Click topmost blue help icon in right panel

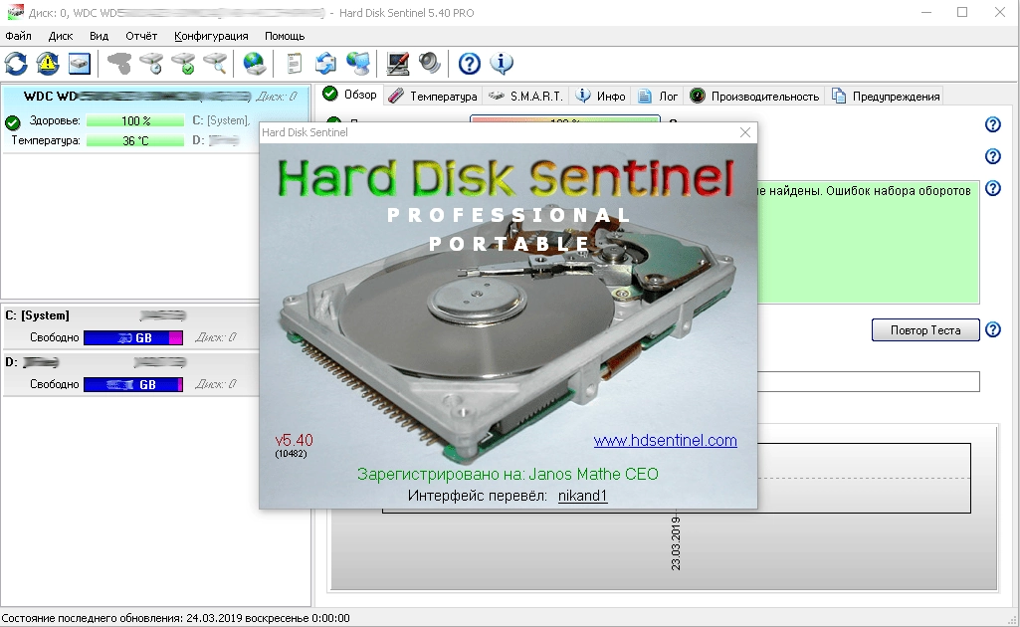point(993,124)
